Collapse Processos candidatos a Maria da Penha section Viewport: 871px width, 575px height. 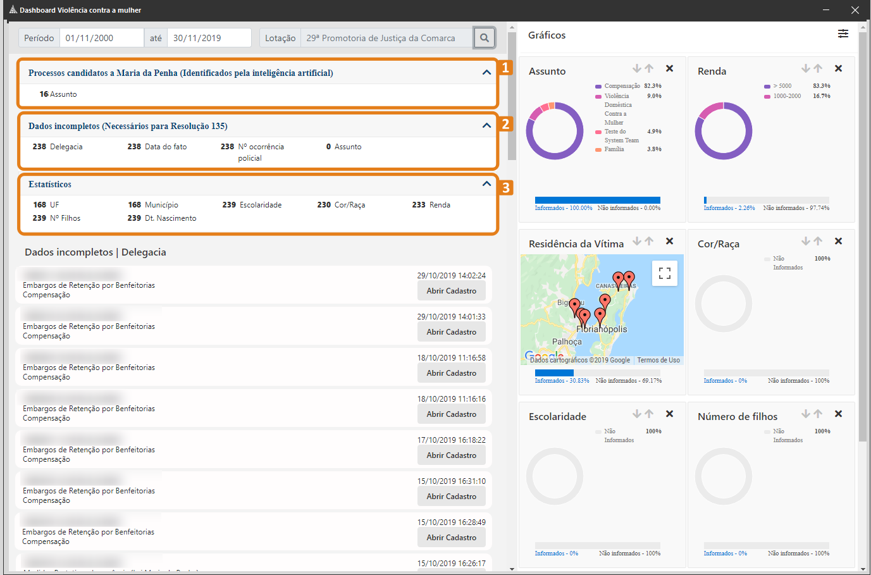(486, 73)
